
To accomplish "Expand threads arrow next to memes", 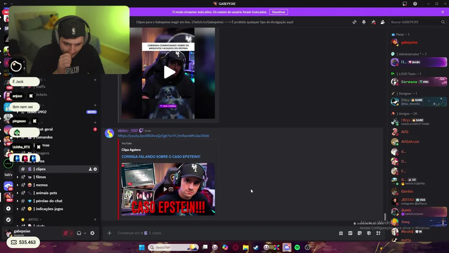I will click(x=18, y=185).
